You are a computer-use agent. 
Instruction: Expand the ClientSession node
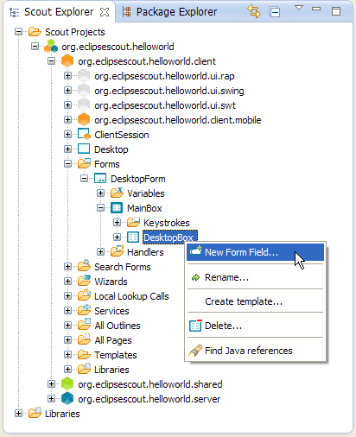pyautogui.click(x=67, y=134)
